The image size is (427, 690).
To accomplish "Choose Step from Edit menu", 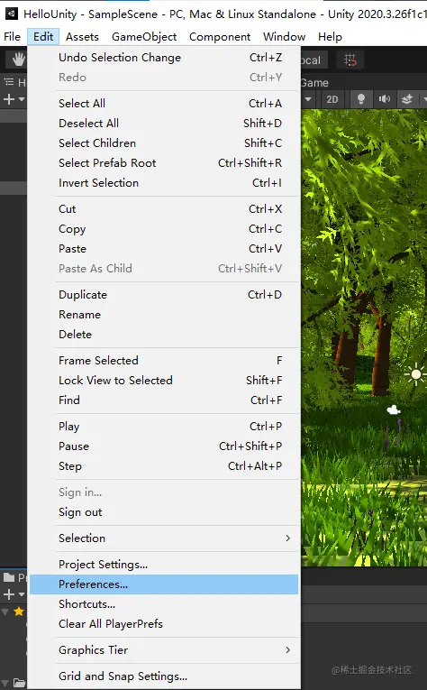I will [164, 465].
